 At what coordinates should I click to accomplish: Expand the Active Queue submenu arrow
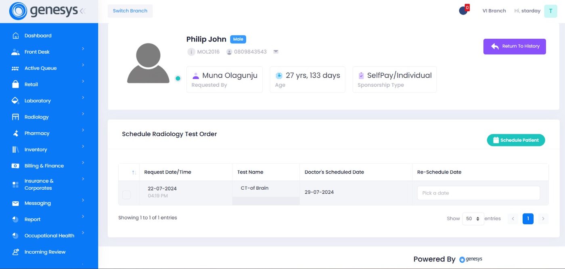83,65
